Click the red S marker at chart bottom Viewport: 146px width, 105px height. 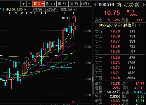(x=73, y=102)
